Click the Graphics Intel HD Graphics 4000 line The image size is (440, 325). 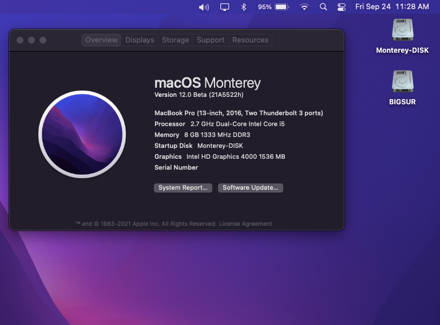point(220,156)
